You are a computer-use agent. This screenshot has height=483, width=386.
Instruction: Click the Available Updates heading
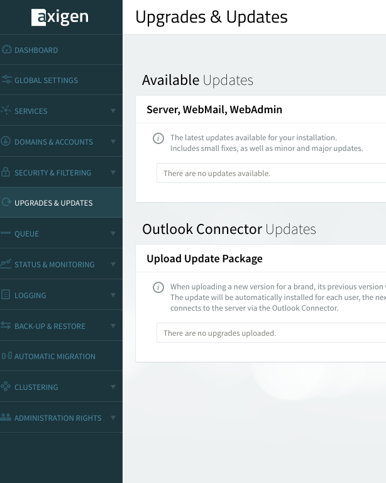pyautogui.click(x=197, y=80)
